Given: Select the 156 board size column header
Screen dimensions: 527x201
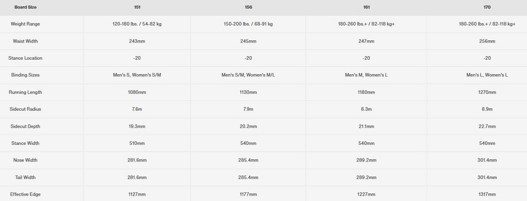Looking at the screenshot, I should pyautogui.click(x=248, y=7).
